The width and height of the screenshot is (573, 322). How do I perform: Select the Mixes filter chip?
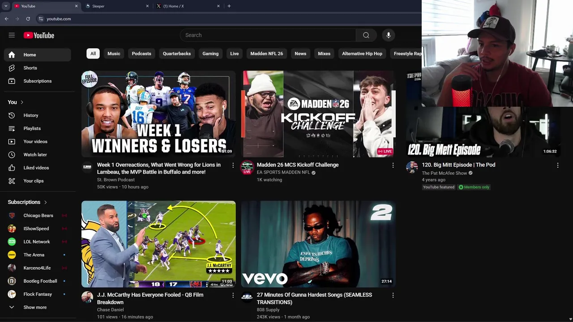pyautogui.click(x=324, y=54)
